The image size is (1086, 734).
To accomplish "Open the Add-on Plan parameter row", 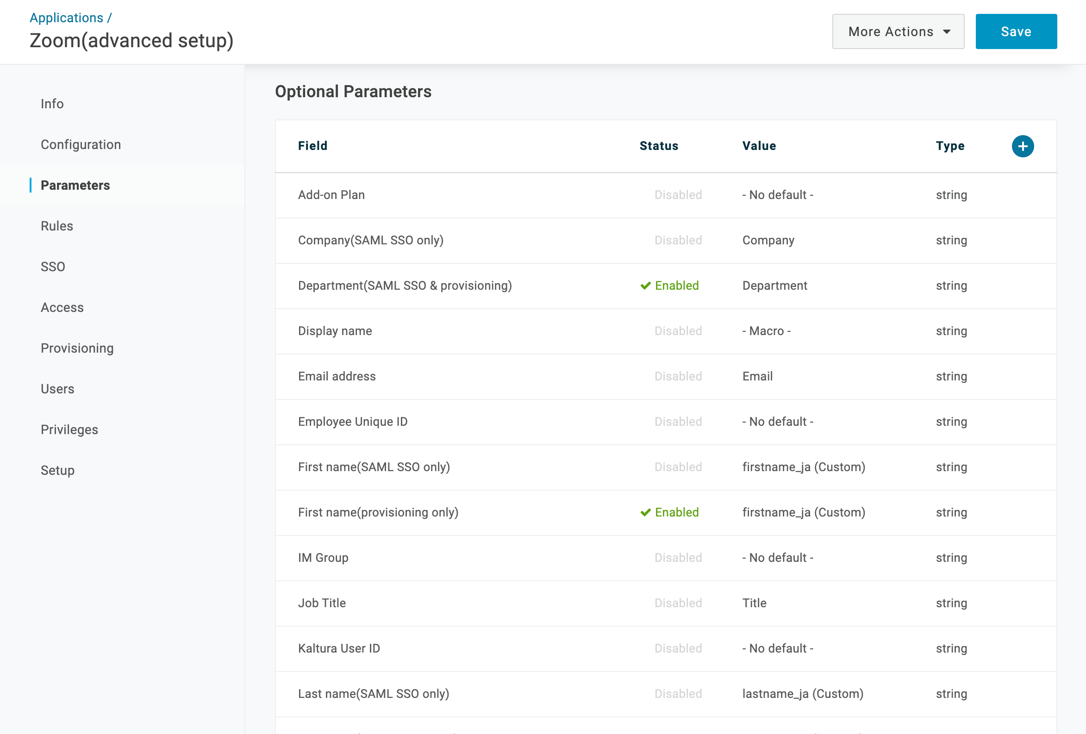I will 665,195.
